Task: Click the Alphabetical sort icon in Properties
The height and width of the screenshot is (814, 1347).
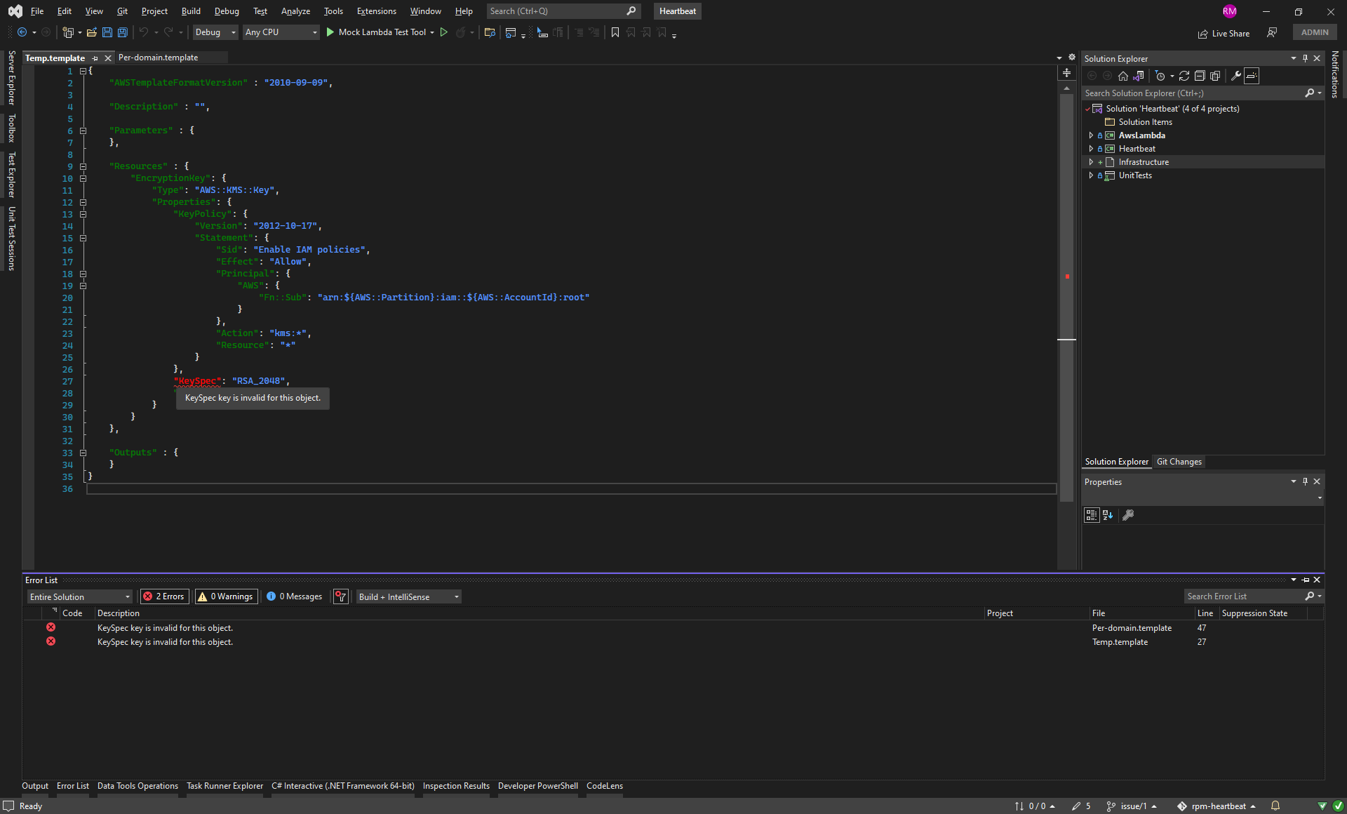Action: pyautogui.click(x=1108, y=515)
